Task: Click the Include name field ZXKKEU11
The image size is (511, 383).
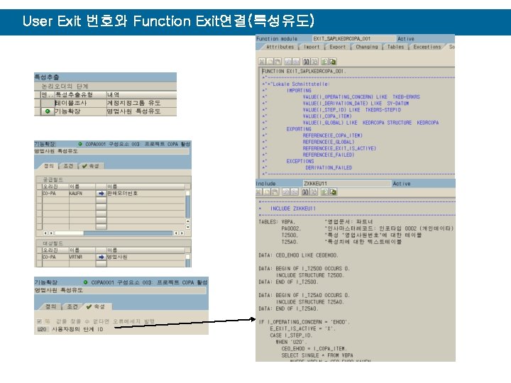Action: 347,184
